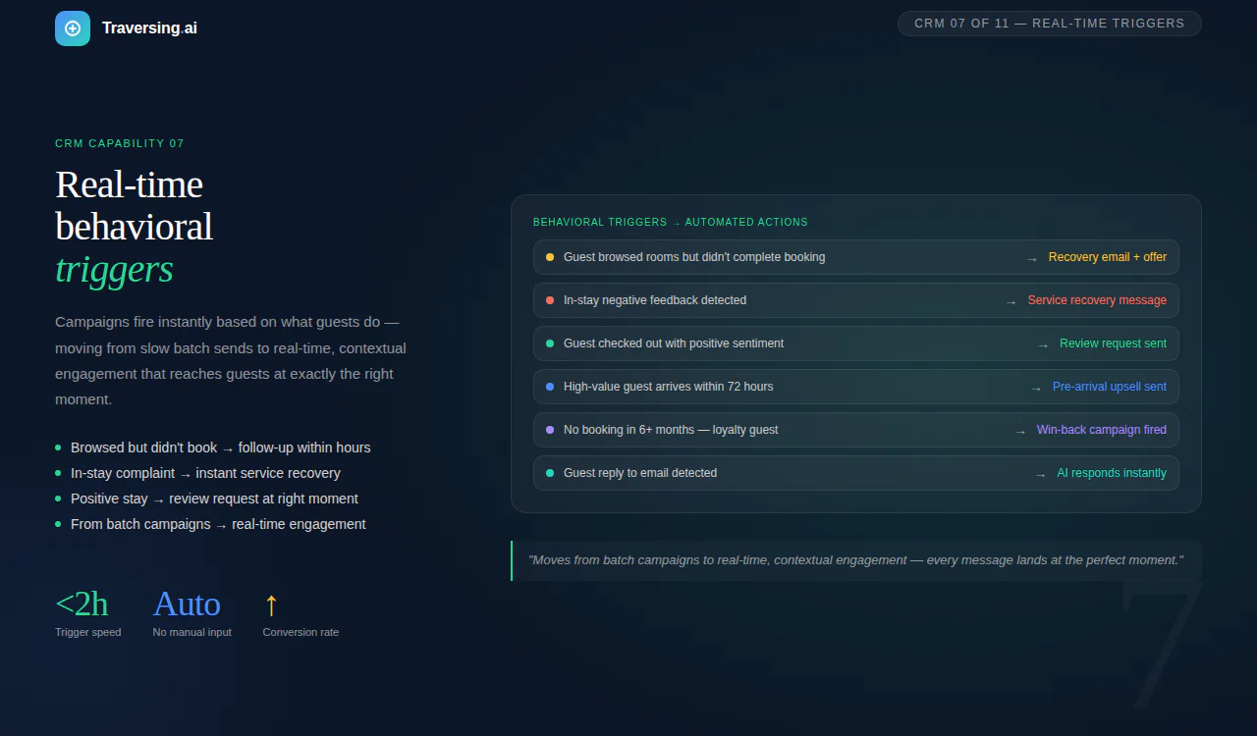Click the 'No manual input' caption
Screen dimensions: 1257x736
point(192,632)
